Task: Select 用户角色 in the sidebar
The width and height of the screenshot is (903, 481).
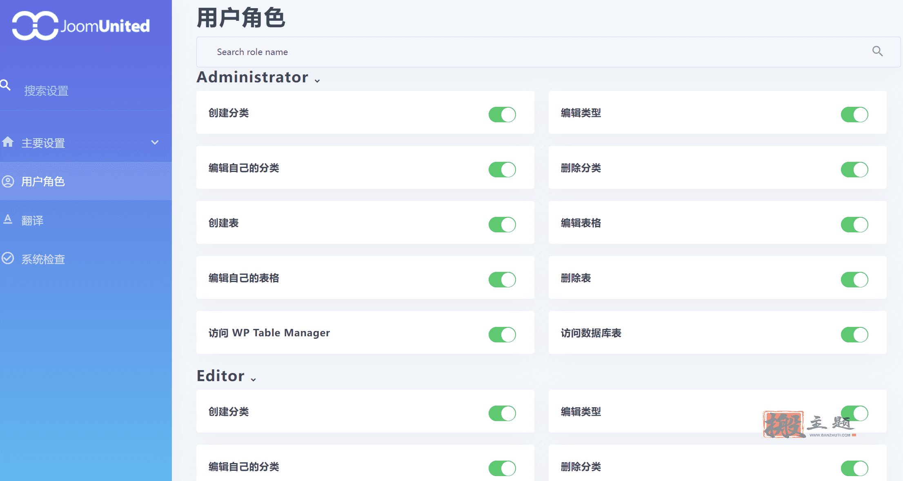Action: point(86,181)
